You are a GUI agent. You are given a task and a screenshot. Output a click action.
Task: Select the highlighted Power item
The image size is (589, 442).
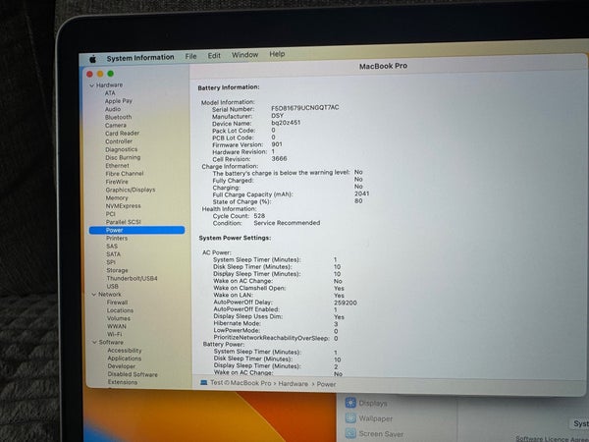(x=136, y=230)
